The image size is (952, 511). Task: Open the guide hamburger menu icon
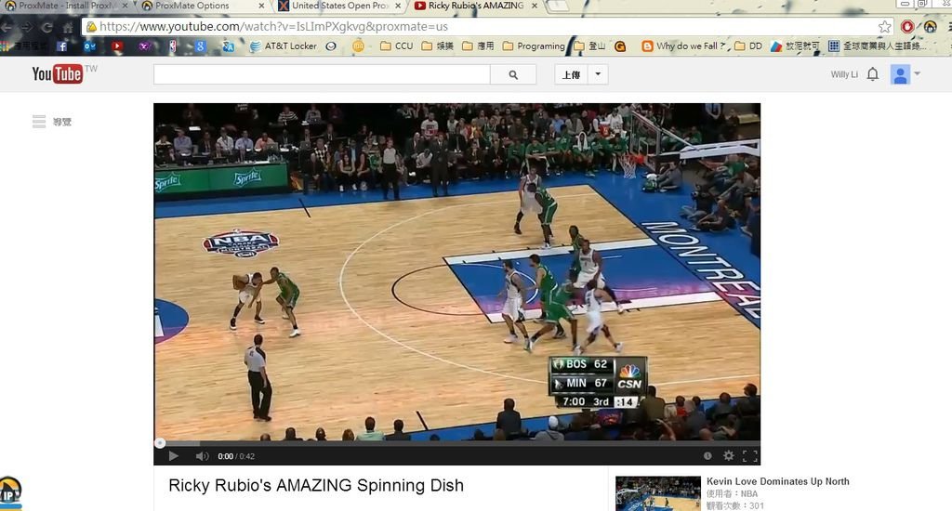(39, 122)
